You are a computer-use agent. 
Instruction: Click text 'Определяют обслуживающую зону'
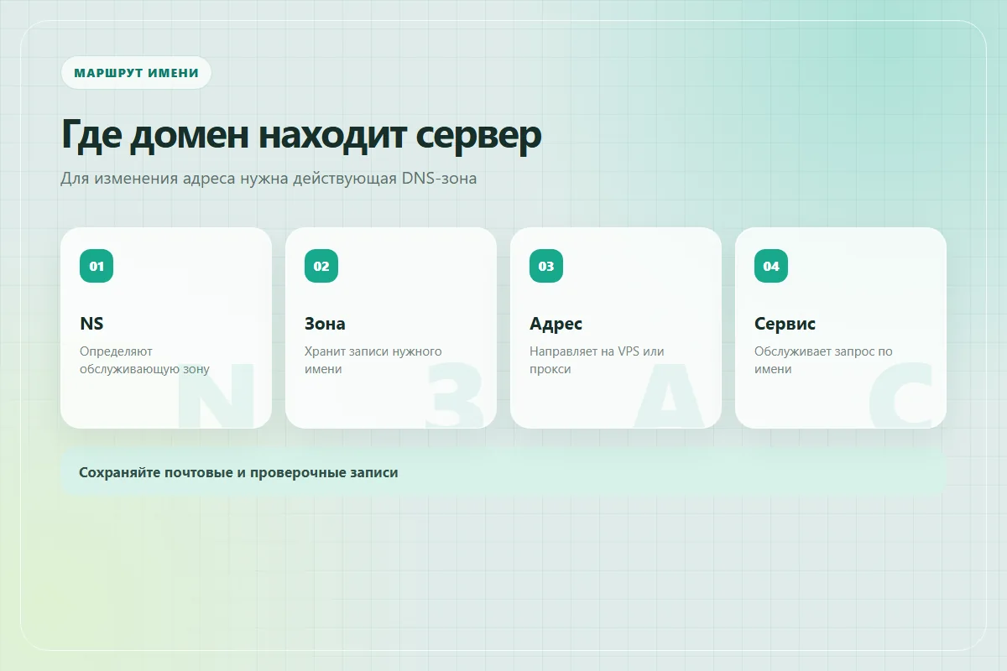point(144,360)
